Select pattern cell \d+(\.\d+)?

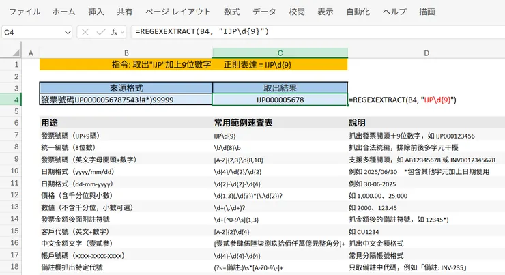[280, 207]
